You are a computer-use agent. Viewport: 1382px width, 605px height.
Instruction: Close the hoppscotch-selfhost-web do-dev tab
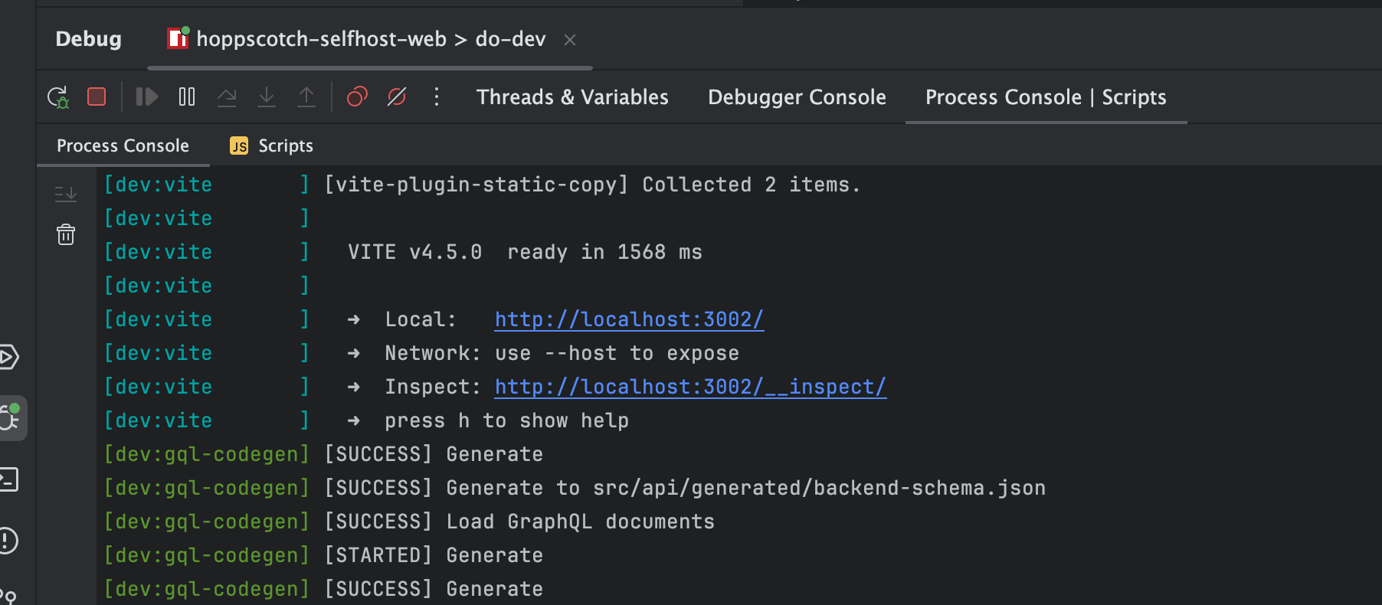click(x=570, y=40)
